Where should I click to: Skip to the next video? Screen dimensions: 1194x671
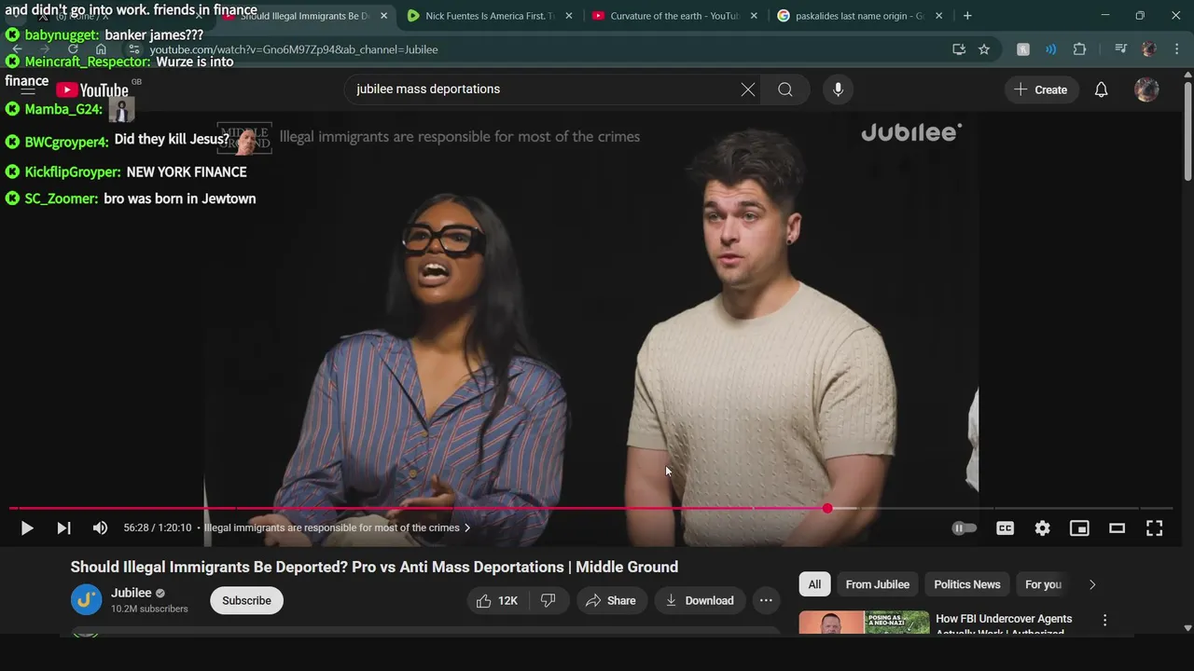click(63, 528)
